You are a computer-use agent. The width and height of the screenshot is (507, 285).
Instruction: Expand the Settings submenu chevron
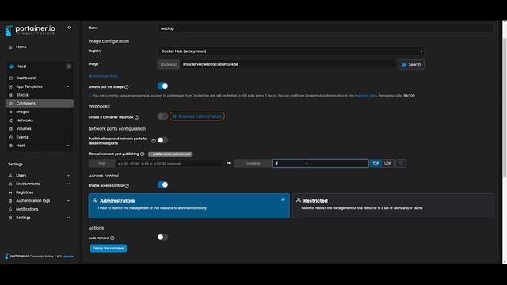68,218
